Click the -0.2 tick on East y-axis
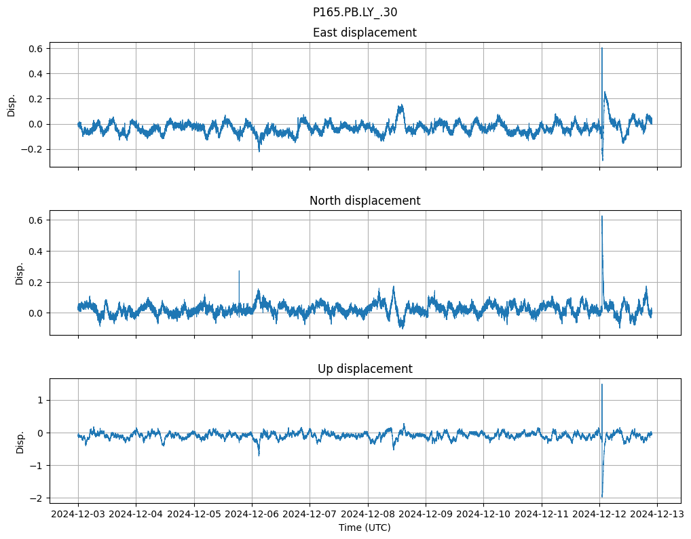 [32, 149]
